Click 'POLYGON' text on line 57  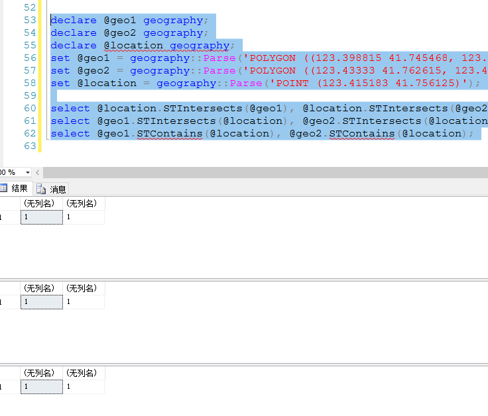pyautogui.click(x=273, y=71)
